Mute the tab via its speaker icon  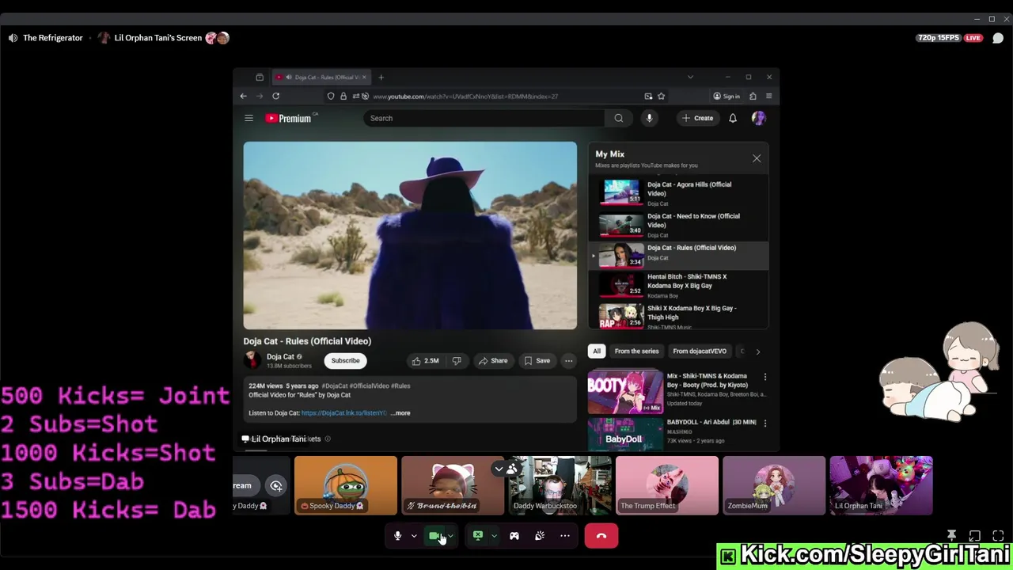tap(289, 77)
